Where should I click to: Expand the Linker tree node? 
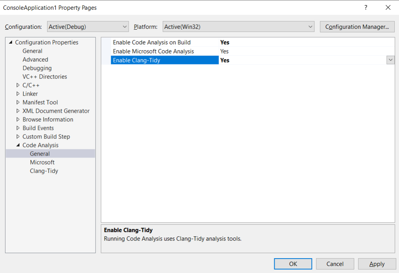(x=18, y=94)
